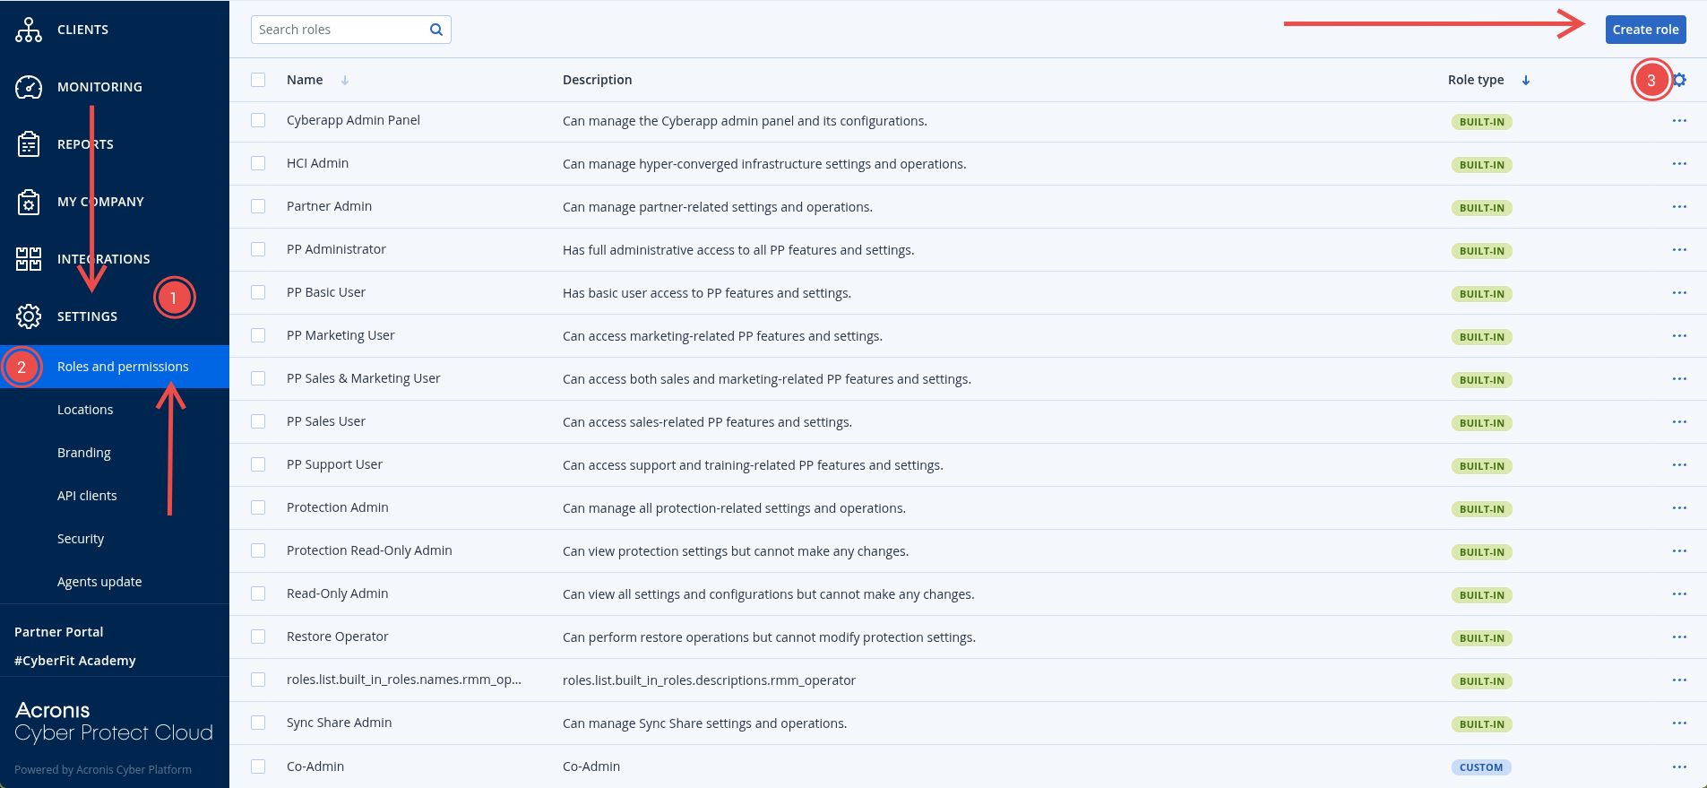Select the Monitoring sidebar icon
Screen dimensions: 1707x788
coord(29,86)
